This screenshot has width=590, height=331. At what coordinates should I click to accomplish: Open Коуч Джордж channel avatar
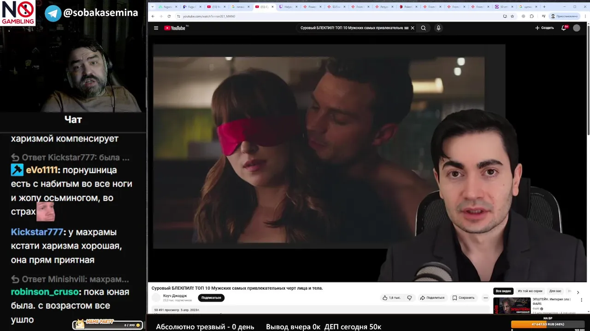[x=156, y=297]
